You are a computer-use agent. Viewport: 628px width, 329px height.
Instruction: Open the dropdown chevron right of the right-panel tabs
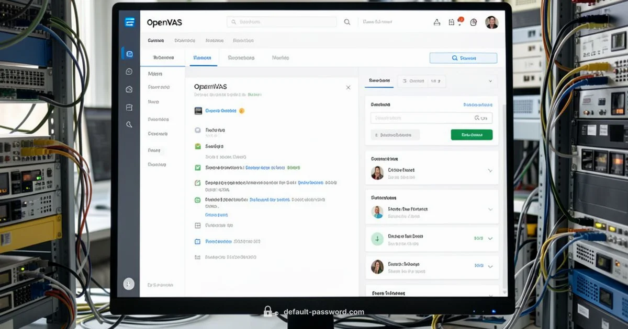[x=490, y=81]
